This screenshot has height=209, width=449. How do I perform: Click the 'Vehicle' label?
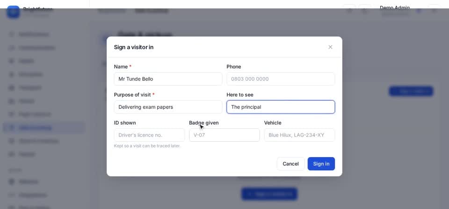coord(273,123)
